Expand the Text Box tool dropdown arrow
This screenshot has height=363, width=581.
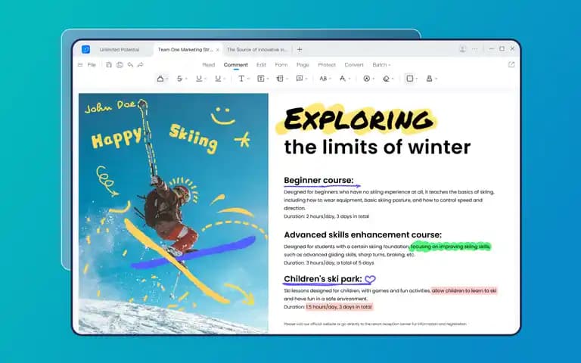point(268,79)
